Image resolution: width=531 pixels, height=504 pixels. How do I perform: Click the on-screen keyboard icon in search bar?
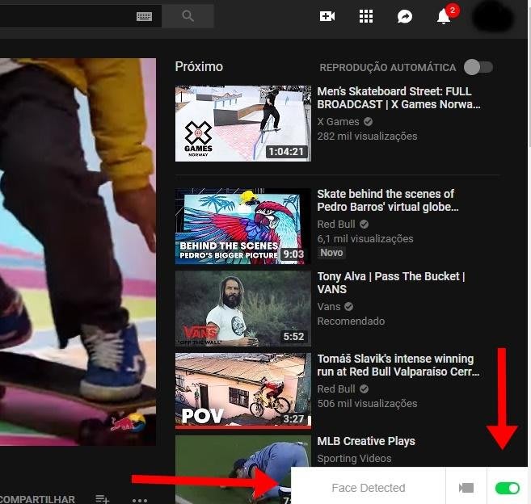[145, 16]
